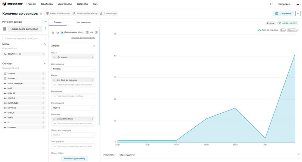The height and width of the screenshot is (162, 302).
Task: Click the Обновить диаграмму button
Action: (x=75, y=159)
